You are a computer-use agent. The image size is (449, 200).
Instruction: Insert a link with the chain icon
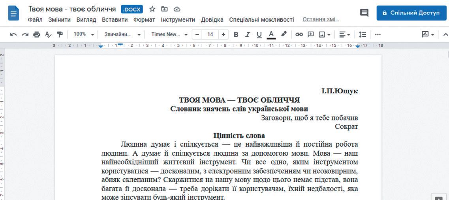[299, 34]
